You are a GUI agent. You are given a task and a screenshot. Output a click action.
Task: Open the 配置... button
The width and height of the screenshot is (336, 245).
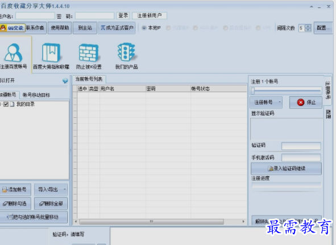pyautogui.click(x=323, y=28)
